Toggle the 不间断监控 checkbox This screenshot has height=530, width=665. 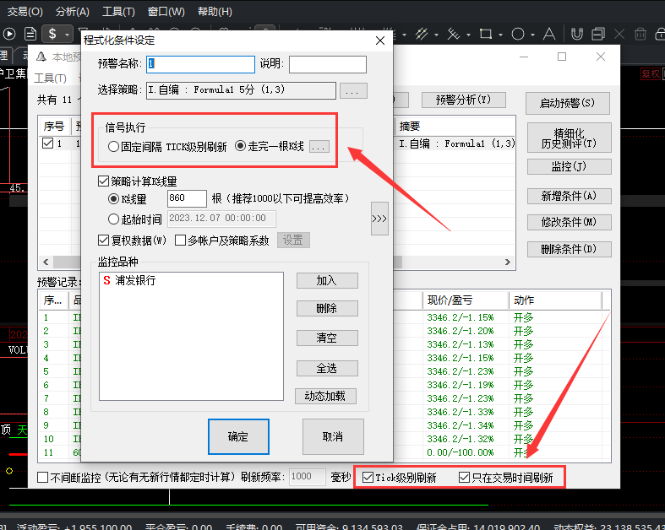42,478
